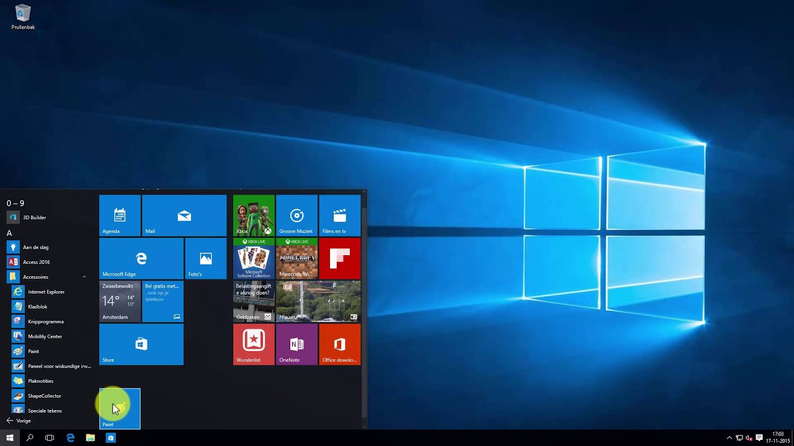Collapse the Accessoires folder
Screen dimensions: 794x446
(x=48, y=277)
